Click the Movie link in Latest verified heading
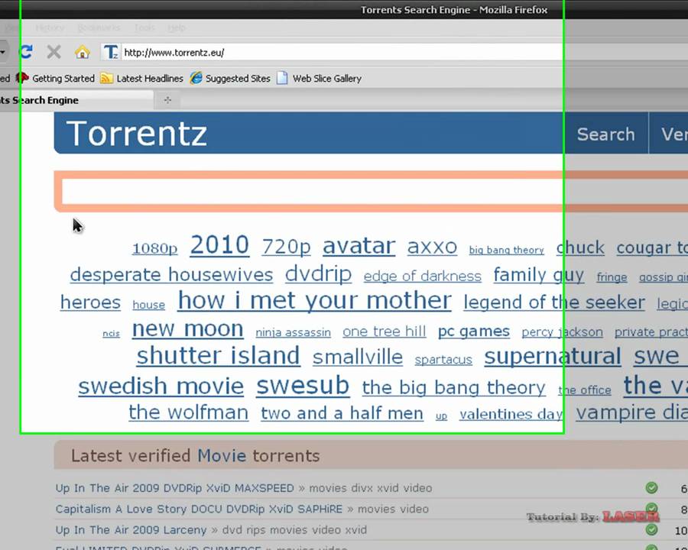The height and width of the screenshot is (550, 688). [222, 456]
